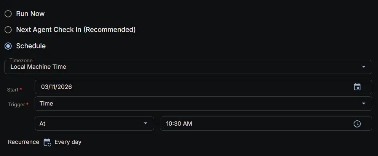Click the Local Machine Time value

tap(38, 67)
